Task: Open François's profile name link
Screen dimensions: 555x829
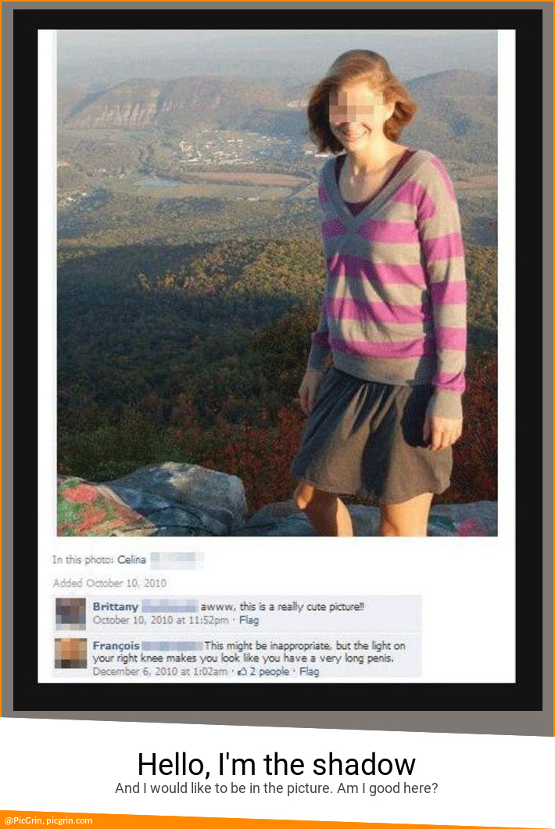Action: coord(116,645)
